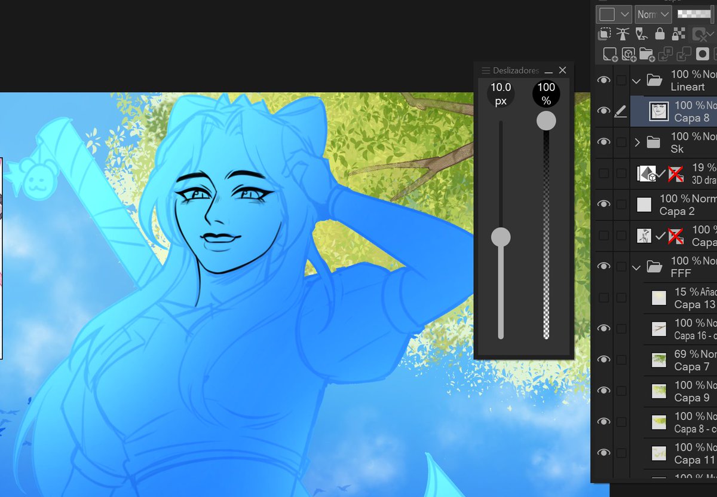Viewport: 717px width, 497px height.
Task: Select the layer named Capa 11
Action: pos(695,460)
